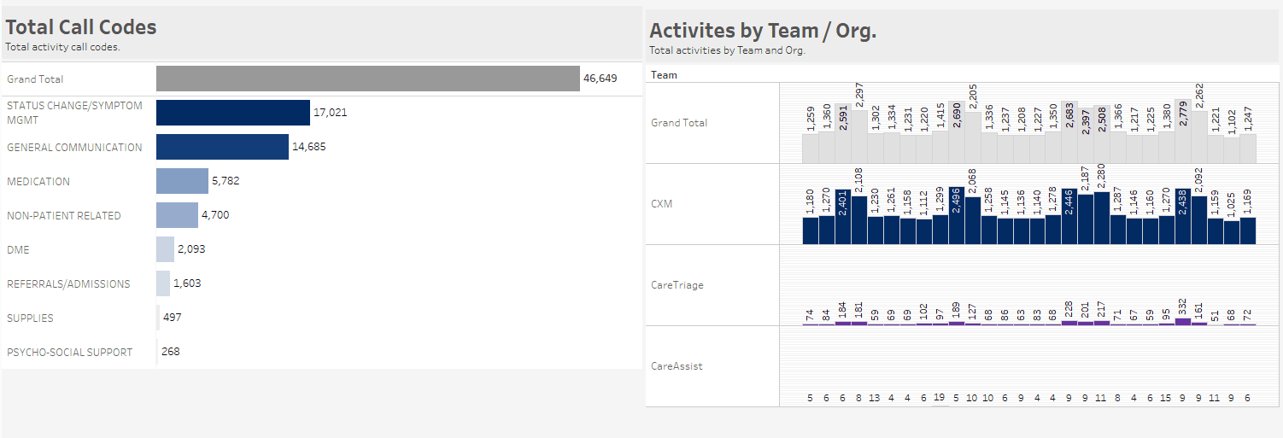Select the CXM bar labeled 2,108

859,222
